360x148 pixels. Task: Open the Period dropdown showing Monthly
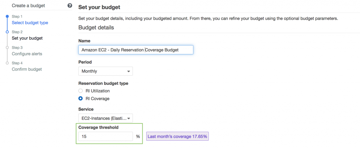tap(105, 71)
